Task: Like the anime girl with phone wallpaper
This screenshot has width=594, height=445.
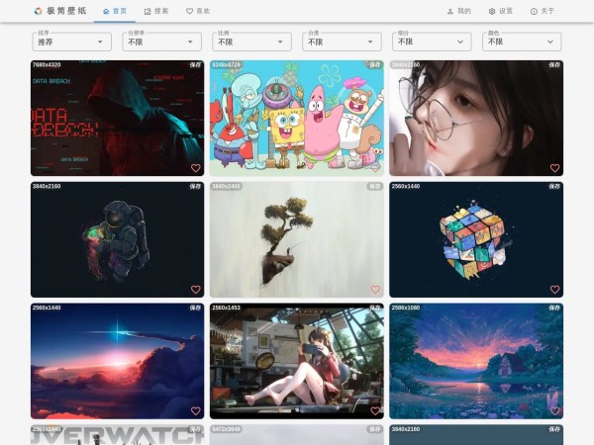Action: pos(375,411)
